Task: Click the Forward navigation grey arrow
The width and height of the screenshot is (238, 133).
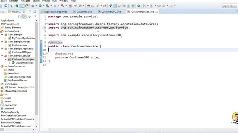Action: click(x=171, y=6)
